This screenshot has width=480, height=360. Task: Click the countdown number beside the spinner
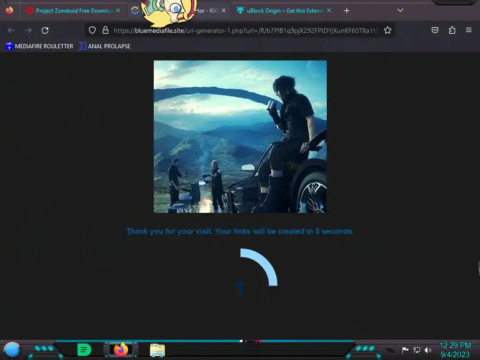[x=240, y=288]
